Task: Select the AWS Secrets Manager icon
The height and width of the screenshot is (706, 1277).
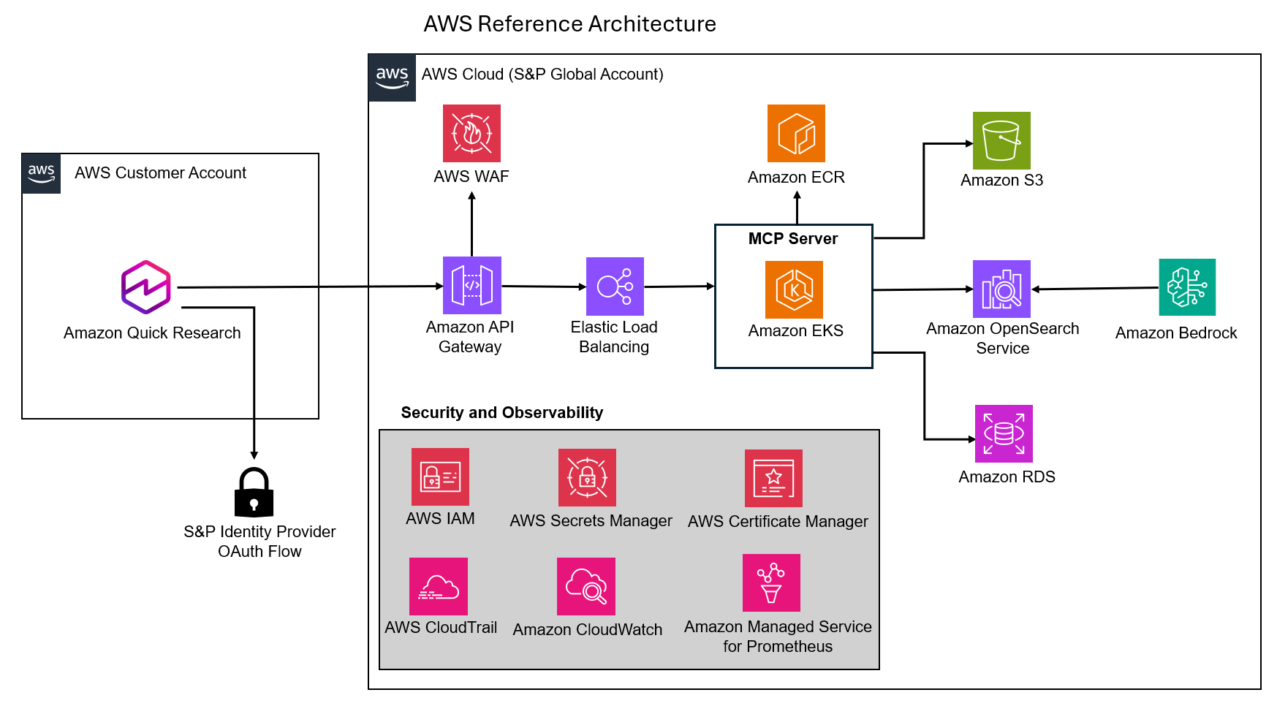Action: [x=588, y=479]
